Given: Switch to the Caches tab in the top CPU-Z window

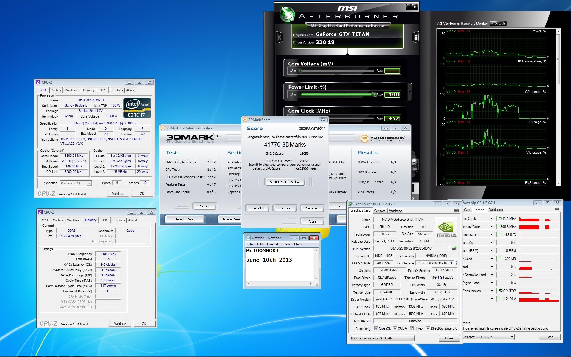Looking at the screenshot, I should point(56,90).
